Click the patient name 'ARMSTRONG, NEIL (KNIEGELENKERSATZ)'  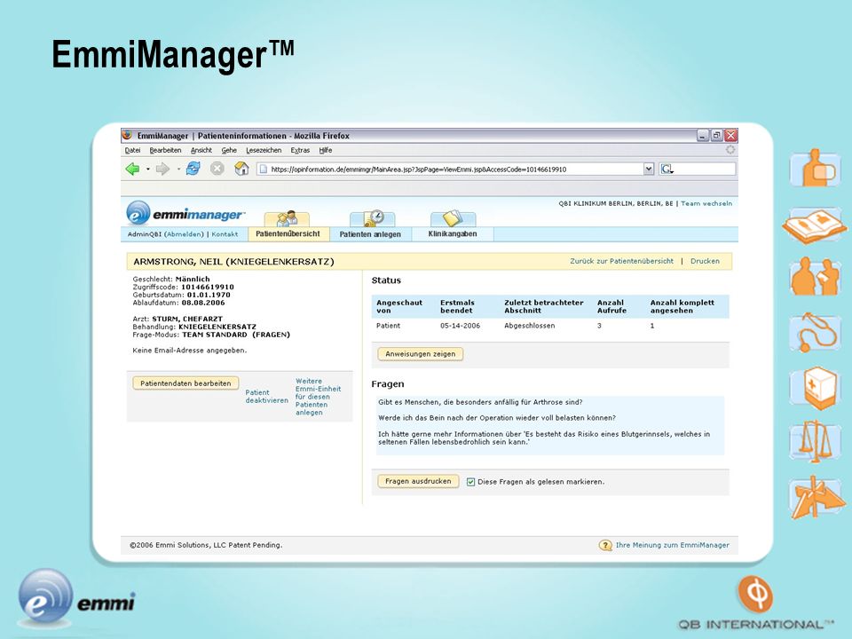[x=233, y=261]
